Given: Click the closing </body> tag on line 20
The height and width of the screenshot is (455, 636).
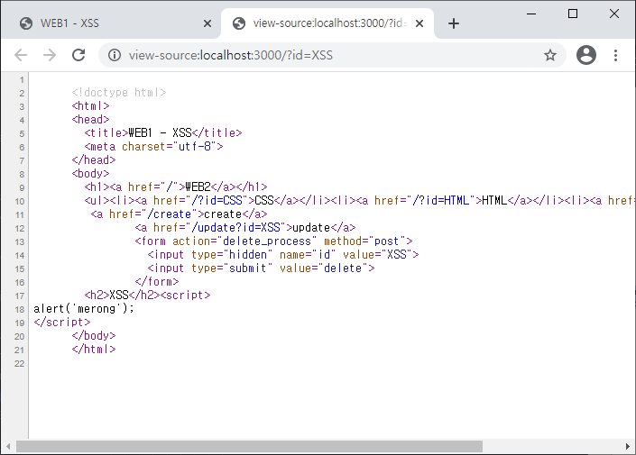Looking at the screenshot, I should click(94, 335).
